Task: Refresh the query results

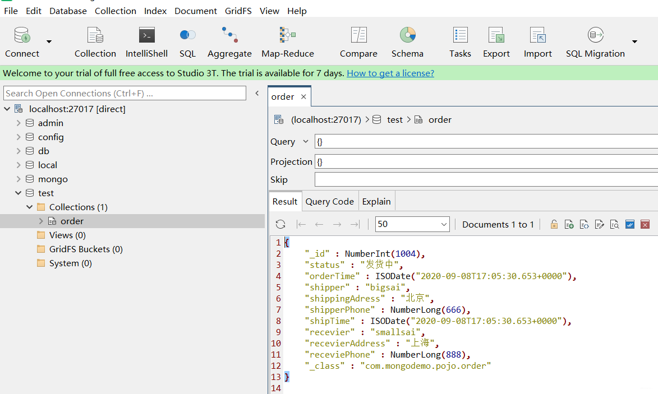Action: point(280,225)
